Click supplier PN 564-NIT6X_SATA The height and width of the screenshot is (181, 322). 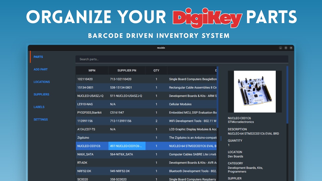click(127, 154)
